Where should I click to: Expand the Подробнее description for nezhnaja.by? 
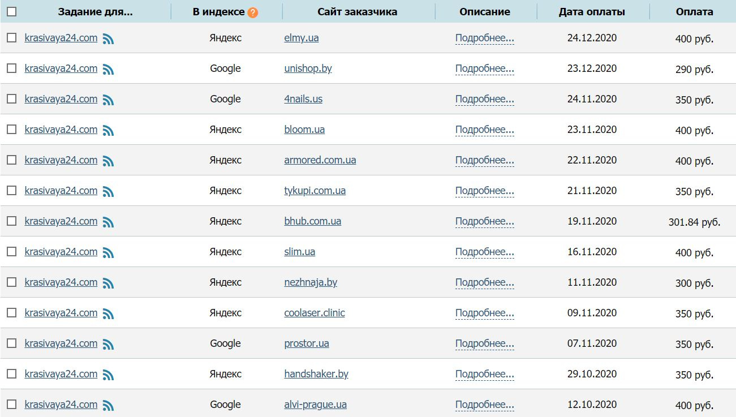click(484, 282)
